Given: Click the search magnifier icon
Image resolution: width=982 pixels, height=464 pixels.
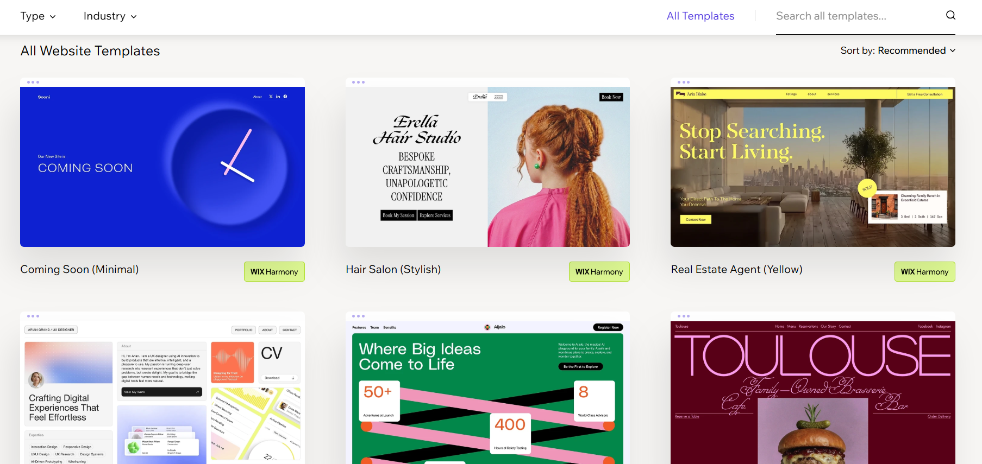Looking at the screenshot, I should [950, 15].
